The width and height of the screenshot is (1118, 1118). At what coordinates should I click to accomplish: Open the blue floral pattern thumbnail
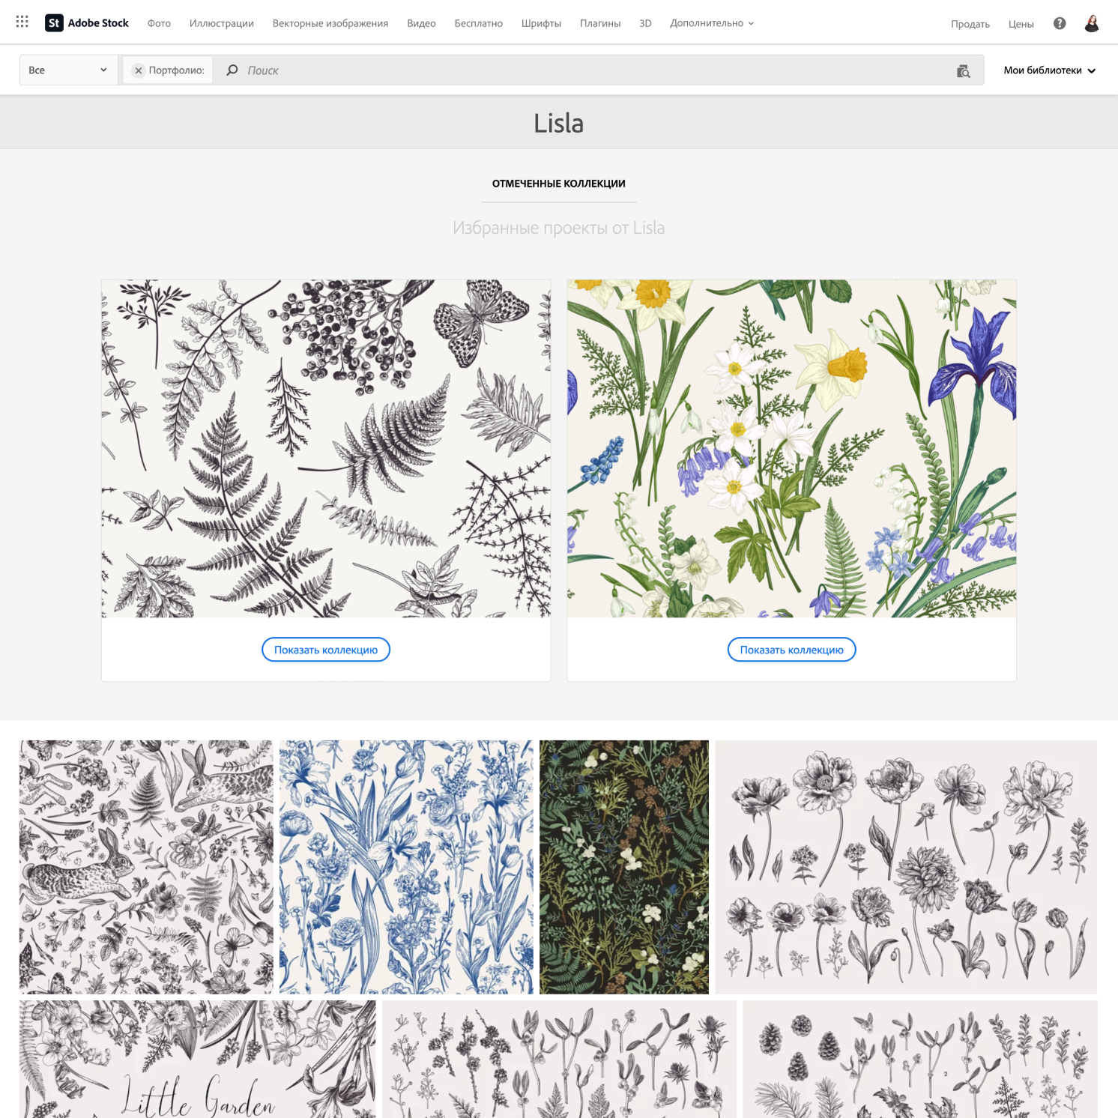coord(406,867)
